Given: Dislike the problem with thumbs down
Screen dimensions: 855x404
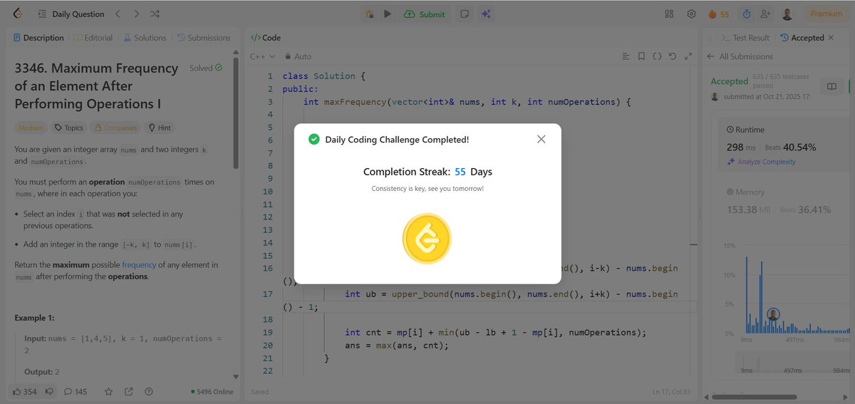Looking at the screenshot, I should tap(49, 391).
